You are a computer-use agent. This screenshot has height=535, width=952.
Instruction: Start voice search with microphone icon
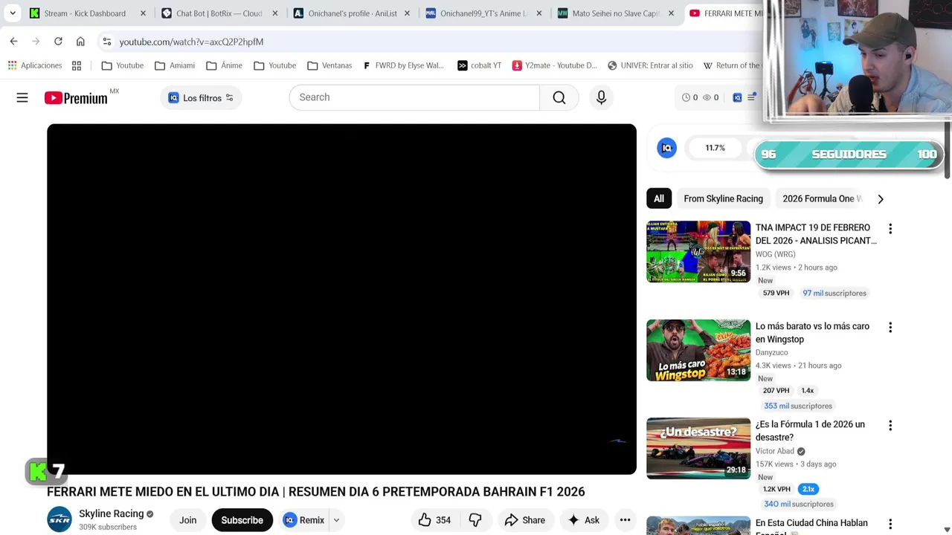coord(601,97)
